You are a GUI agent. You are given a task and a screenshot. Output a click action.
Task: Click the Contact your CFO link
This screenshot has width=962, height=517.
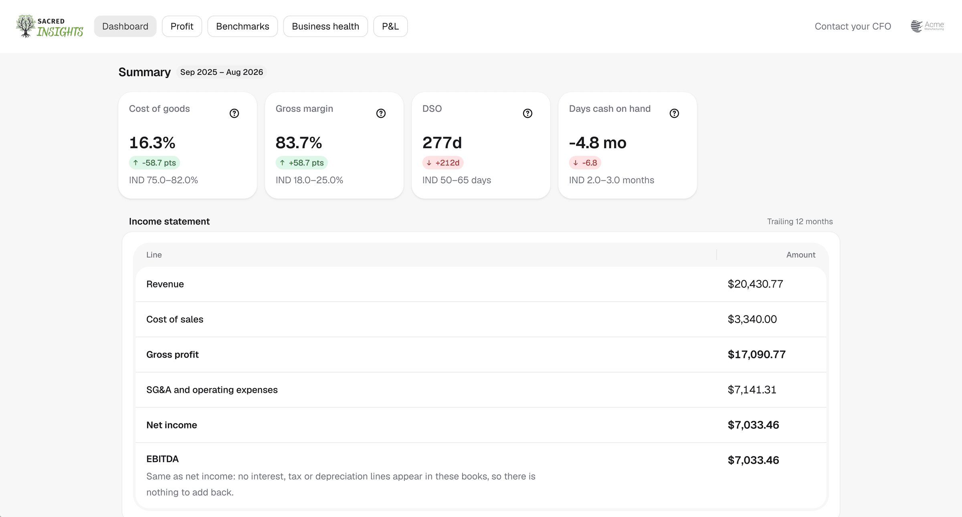pos(853,26)
